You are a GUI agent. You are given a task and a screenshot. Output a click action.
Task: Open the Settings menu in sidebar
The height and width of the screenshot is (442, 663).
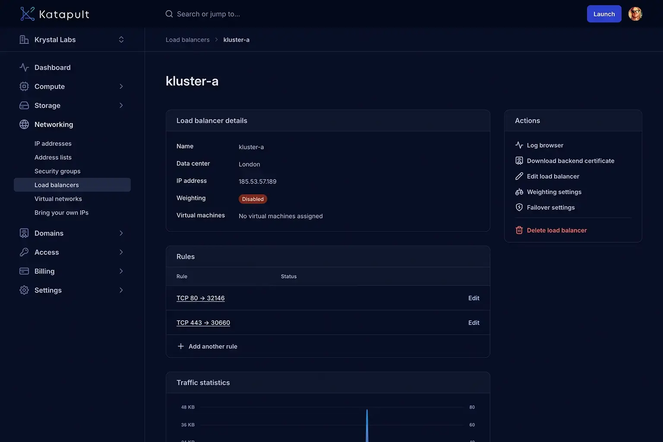point(48,290)
